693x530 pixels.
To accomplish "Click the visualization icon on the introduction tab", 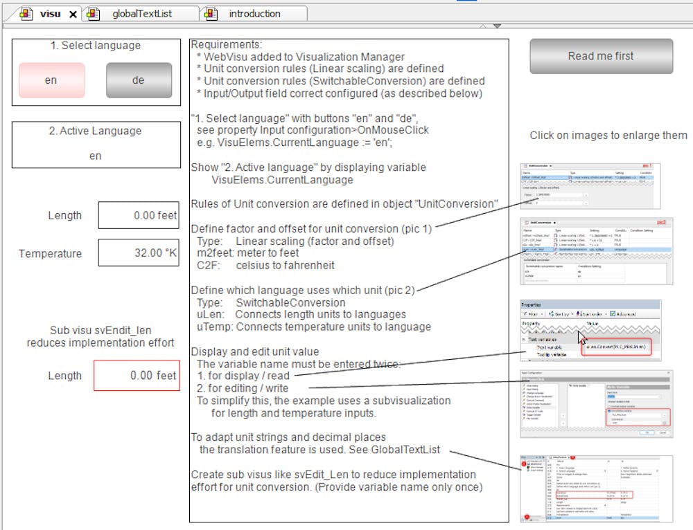I will tap(211, 13).
